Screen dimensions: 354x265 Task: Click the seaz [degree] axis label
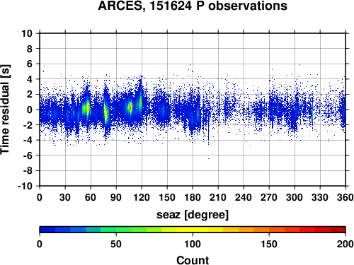[193, 215]
